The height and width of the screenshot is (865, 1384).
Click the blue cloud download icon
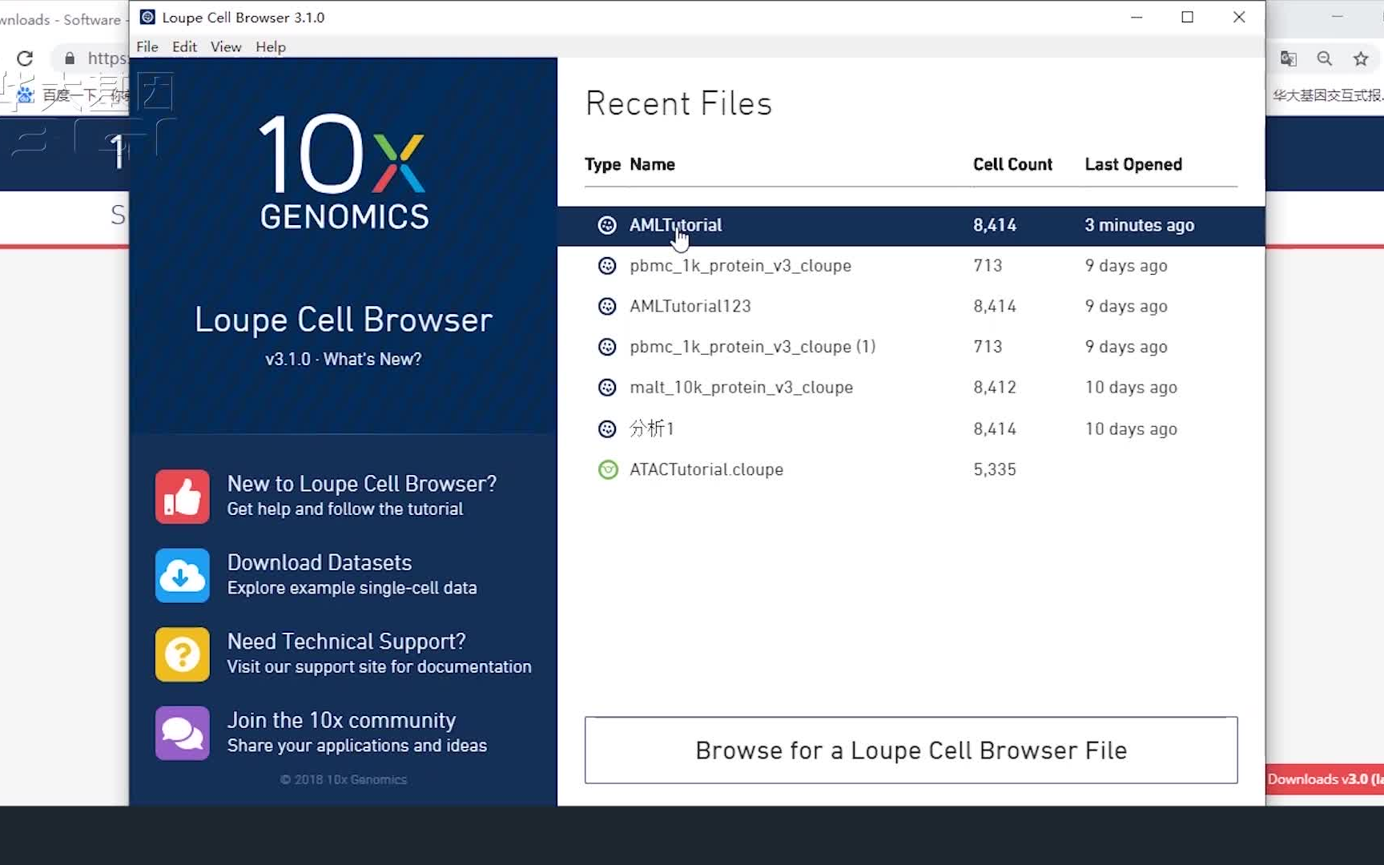(183, 575)
